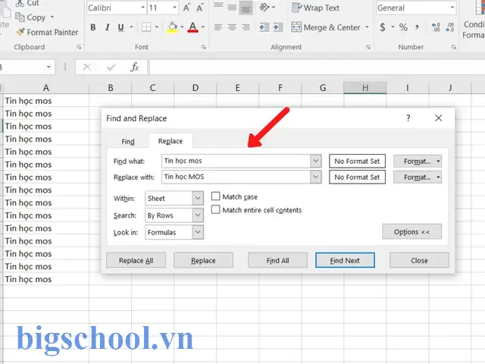Open the Find what history dropdown
The height and width of the screenshot is (364, 485).
[315, 161]
